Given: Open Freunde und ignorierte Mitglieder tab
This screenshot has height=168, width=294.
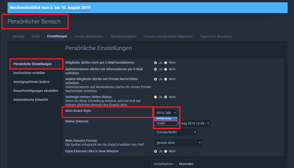Looking at the screenshot, I should coord(168,37).
